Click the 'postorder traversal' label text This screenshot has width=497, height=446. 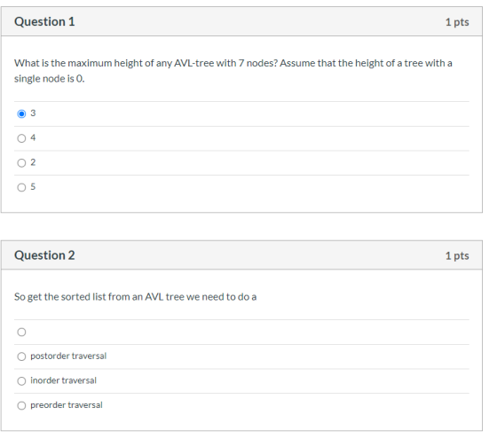tap(68, 356)
